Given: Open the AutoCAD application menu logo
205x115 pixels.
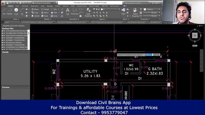Looking at the screenshot, I should (x=3, y=3).
